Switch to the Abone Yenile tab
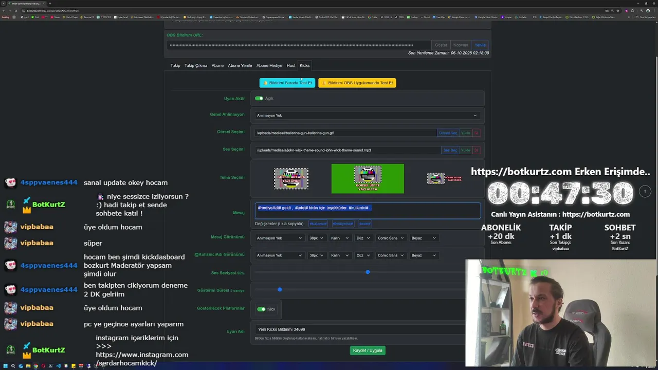Viewport: 658px width, 370px height. pyautogui.click(x=240, y=66)
